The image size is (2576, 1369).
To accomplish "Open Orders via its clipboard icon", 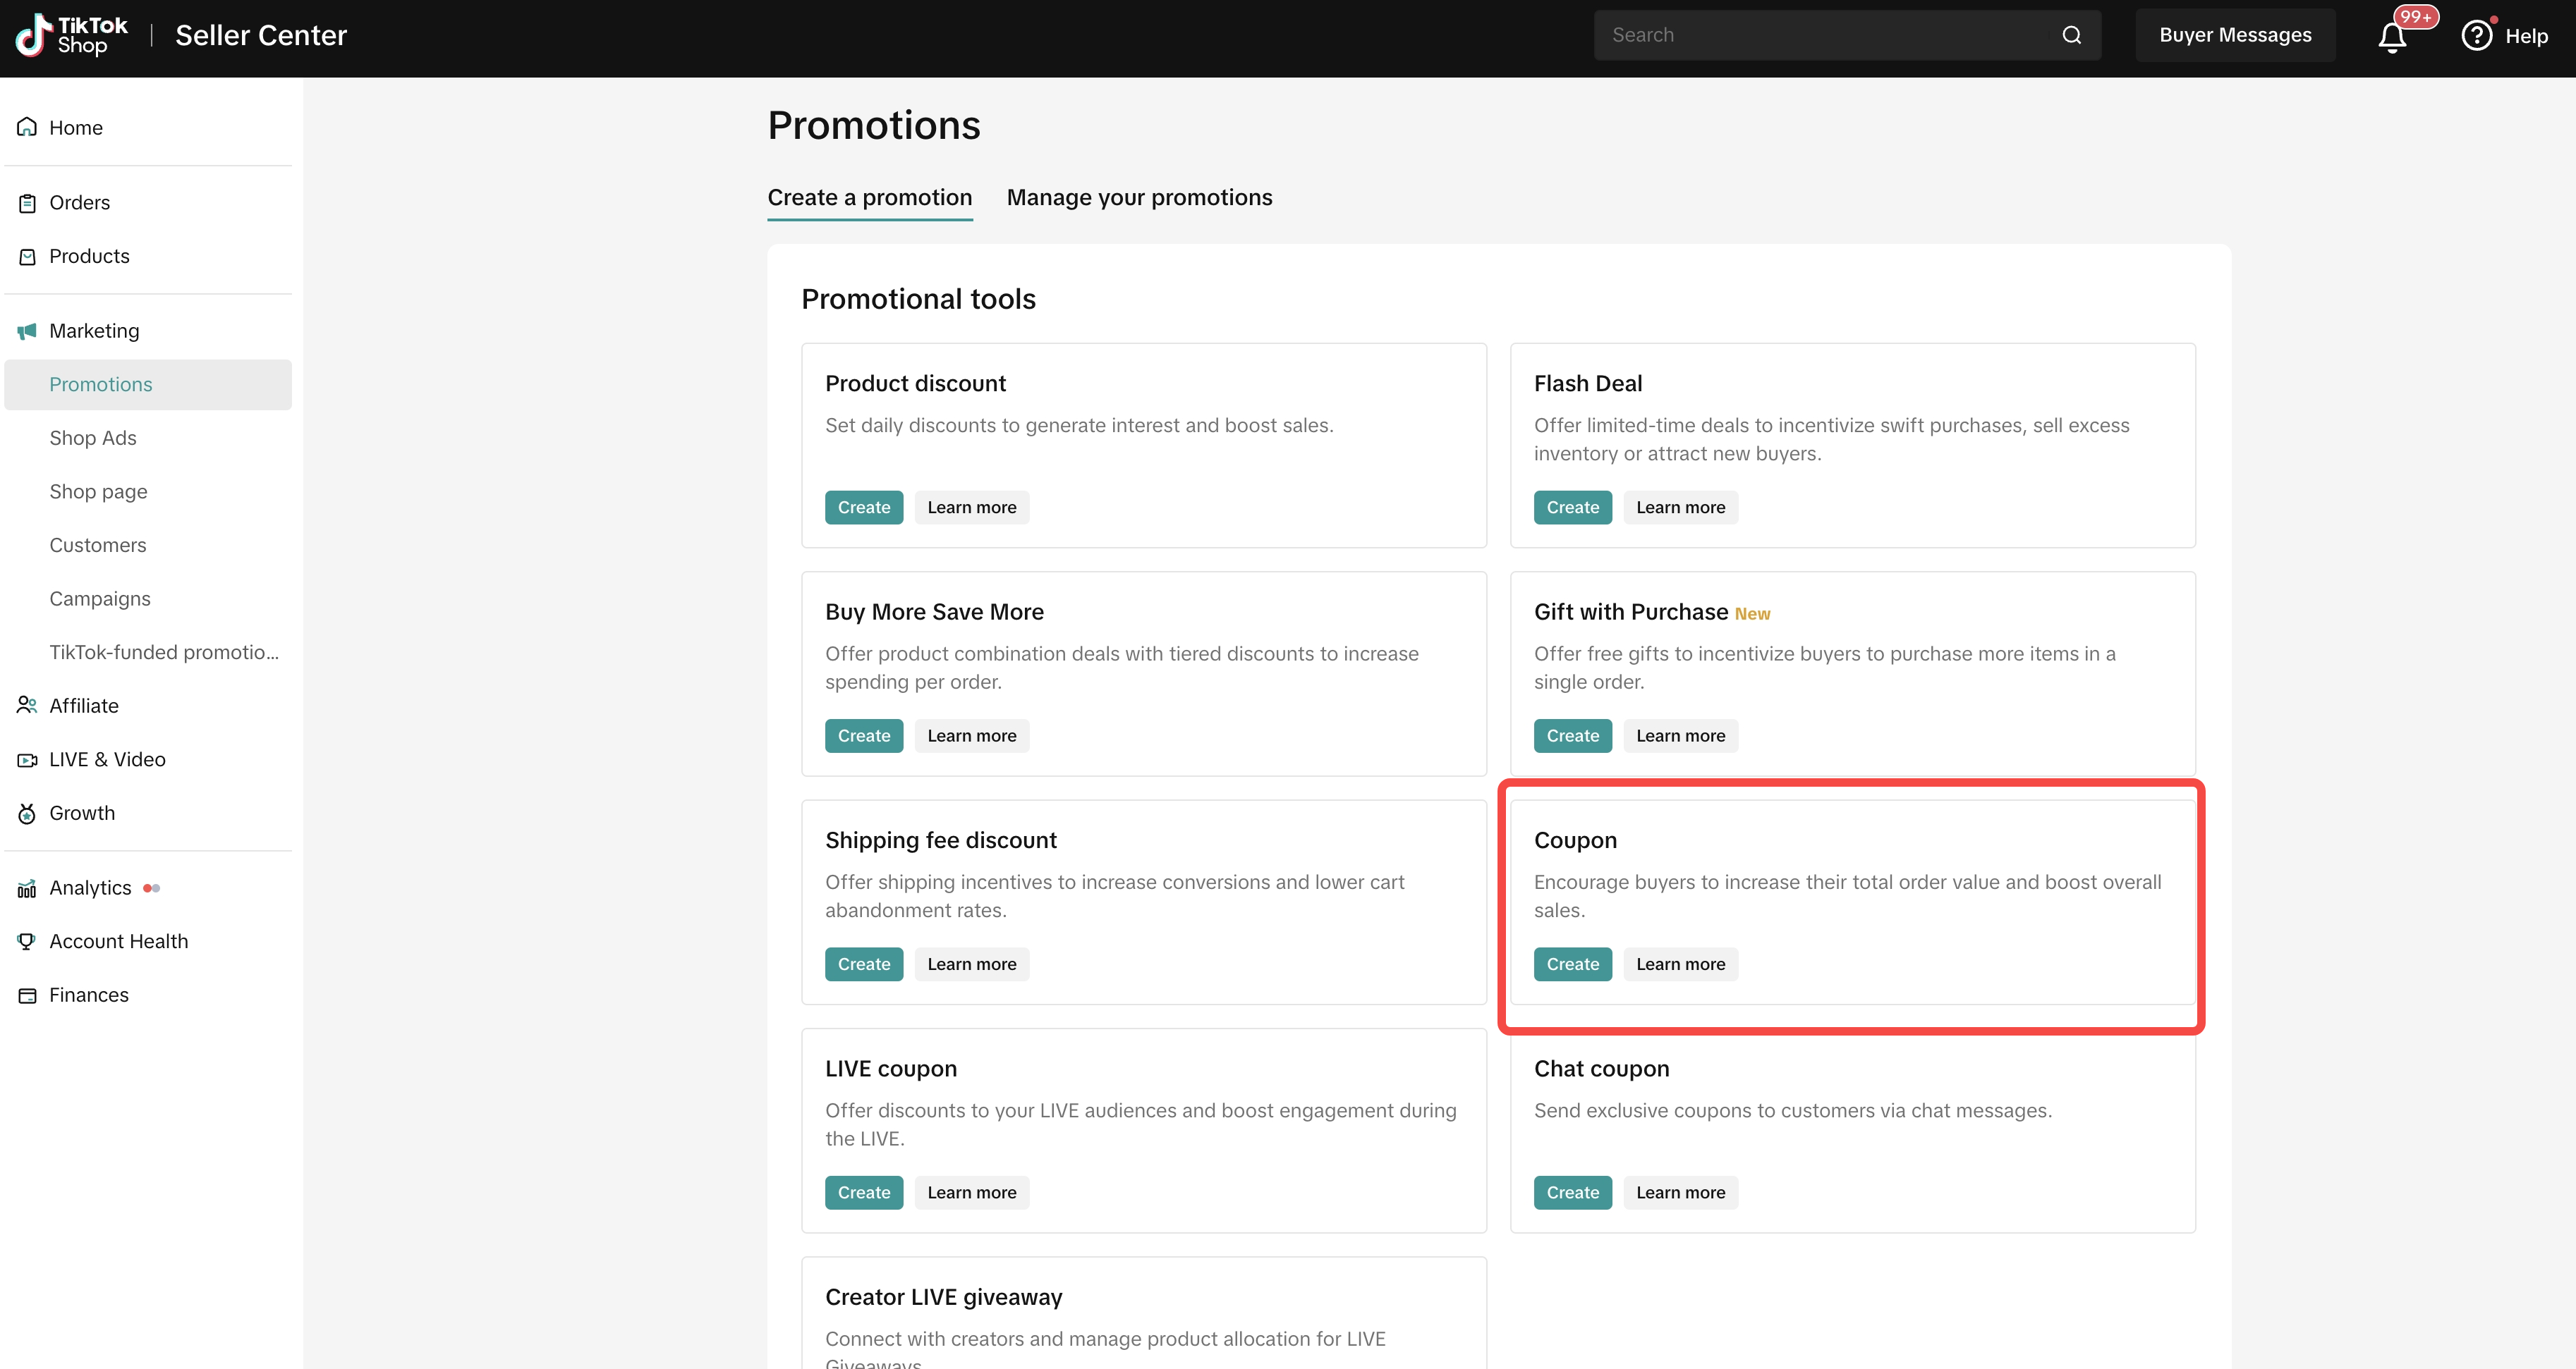I will coord(27,203).
